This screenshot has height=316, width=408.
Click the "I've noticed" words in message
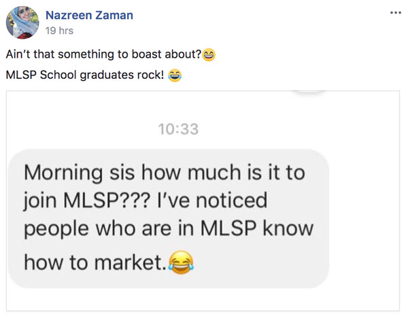pos(212,200)
